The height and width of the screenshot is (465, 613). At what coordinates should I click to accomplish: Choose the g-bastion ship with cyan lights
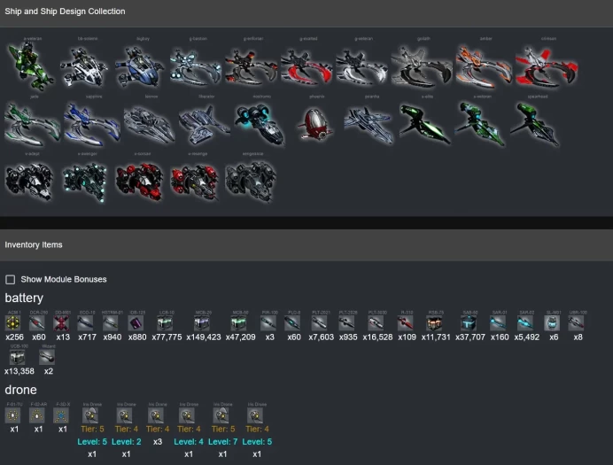click(195, 66)
